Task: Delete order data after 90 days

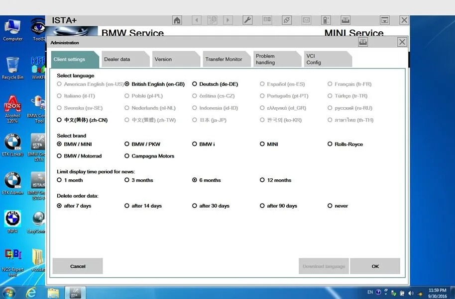Action: tap(279, 206)
